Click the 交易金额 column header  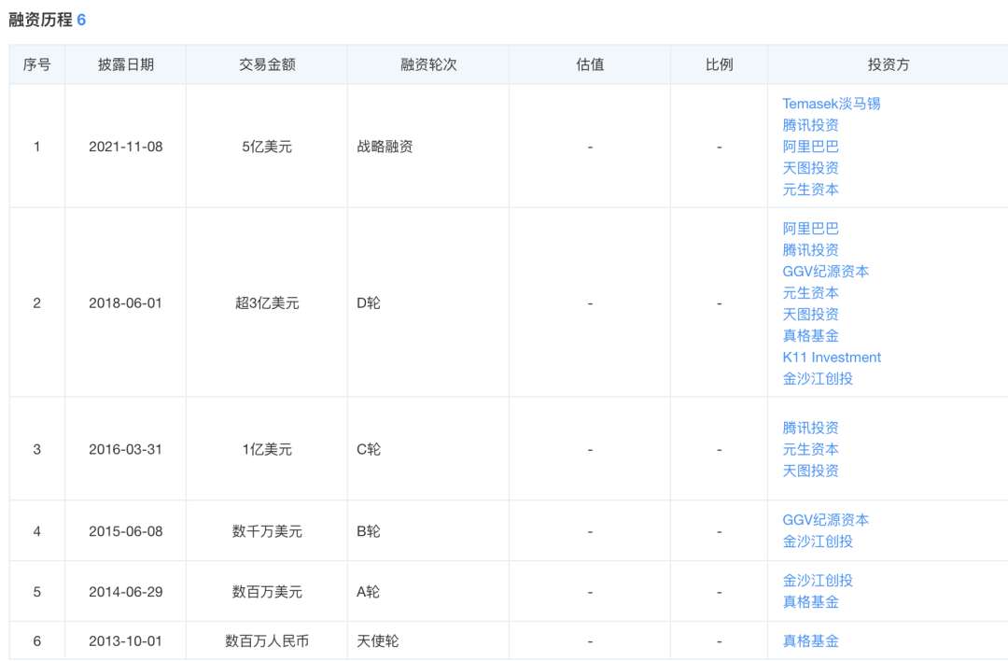[267, 64]
